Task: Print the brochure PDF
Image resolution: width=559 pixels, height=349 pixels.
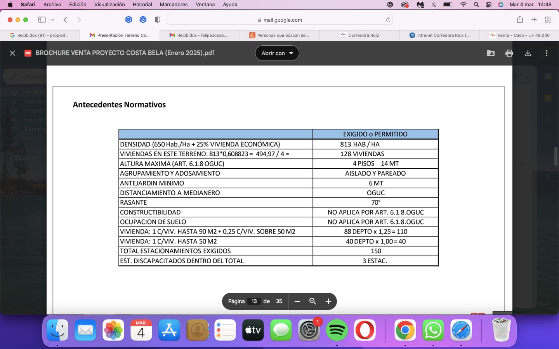Action: point(509,53)
